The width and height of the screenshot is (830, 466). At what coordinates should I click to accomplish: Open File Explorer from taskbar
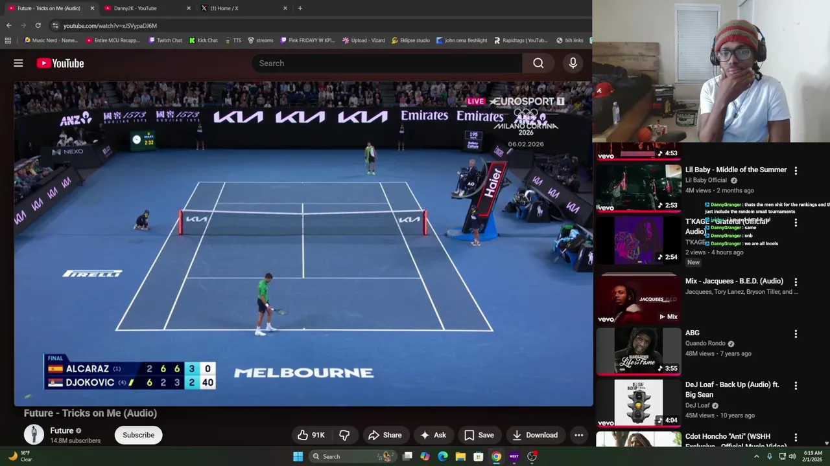click(460, 456)
